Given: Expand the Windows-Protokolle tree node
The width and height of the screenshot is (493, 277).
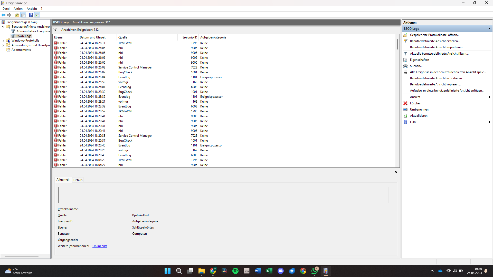Looking at the screenshot, I should click(x=3, y=41).
